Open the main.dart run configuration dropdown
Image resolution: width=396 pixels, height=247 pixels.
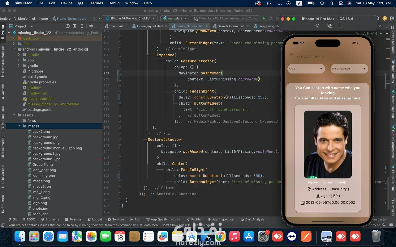(174, 19)
